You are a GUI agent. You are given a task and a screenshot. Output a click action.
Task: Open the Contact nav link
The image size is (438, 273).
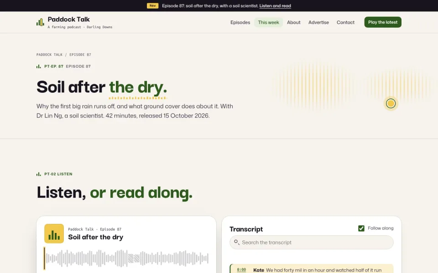[345, 22]
